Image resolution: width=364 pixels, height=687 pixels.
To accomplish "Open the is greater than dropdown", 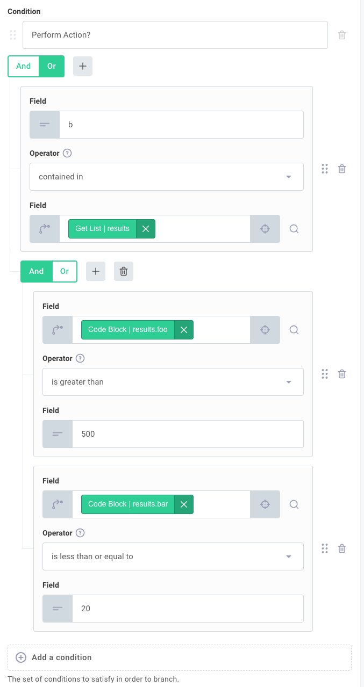I will [x=173, y=381].
